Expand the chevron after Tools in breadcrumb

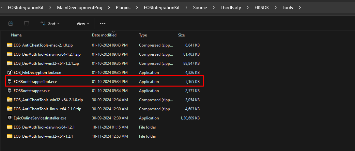(x=300, y=7)
